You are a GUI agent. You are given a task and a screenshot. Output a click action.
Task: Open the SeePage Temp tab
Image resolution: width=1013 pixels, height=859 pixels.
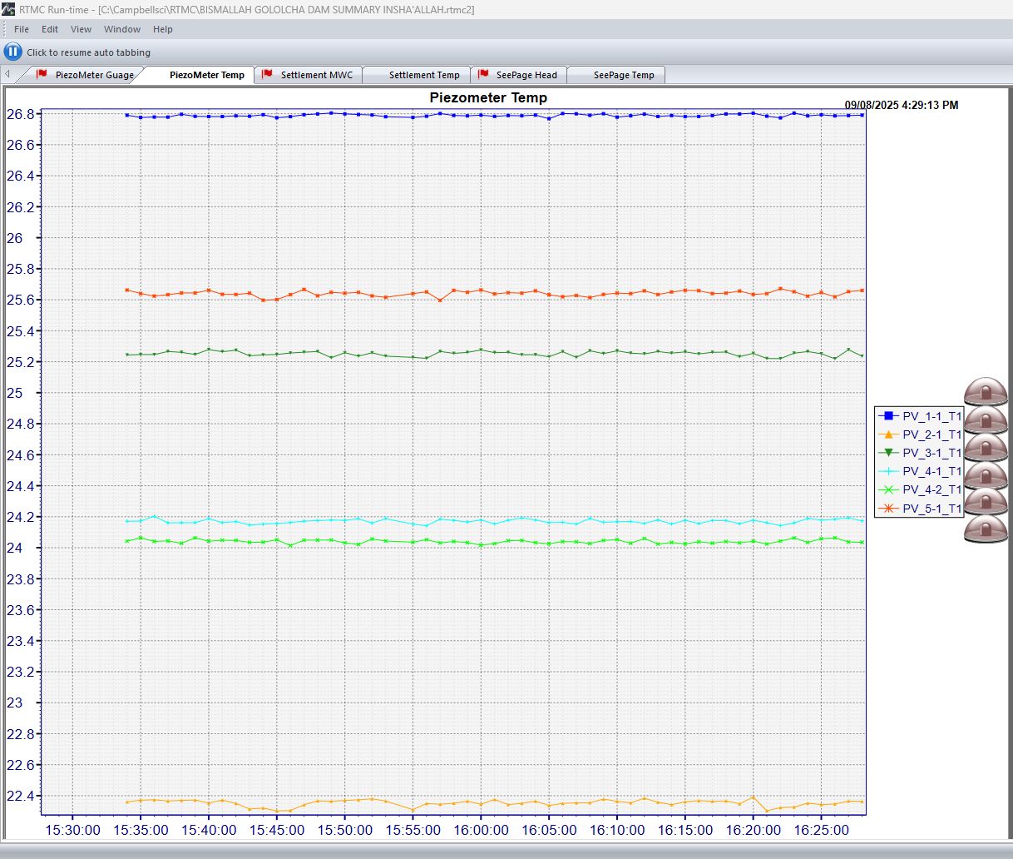point(624,75)
